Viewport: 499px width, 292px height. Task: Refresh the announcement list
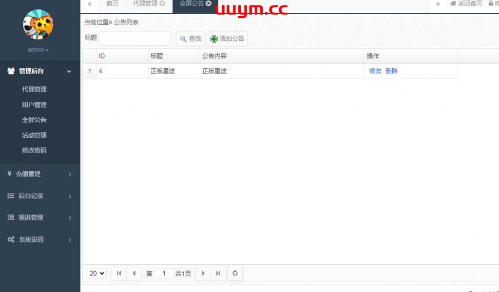tap(235, 274)
